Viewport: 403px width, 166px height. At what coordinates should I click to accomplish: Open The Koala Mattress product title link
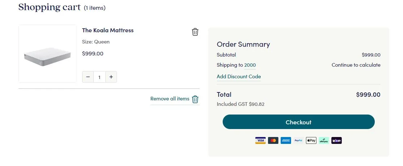pyautogui.click(x=108, y=30)
